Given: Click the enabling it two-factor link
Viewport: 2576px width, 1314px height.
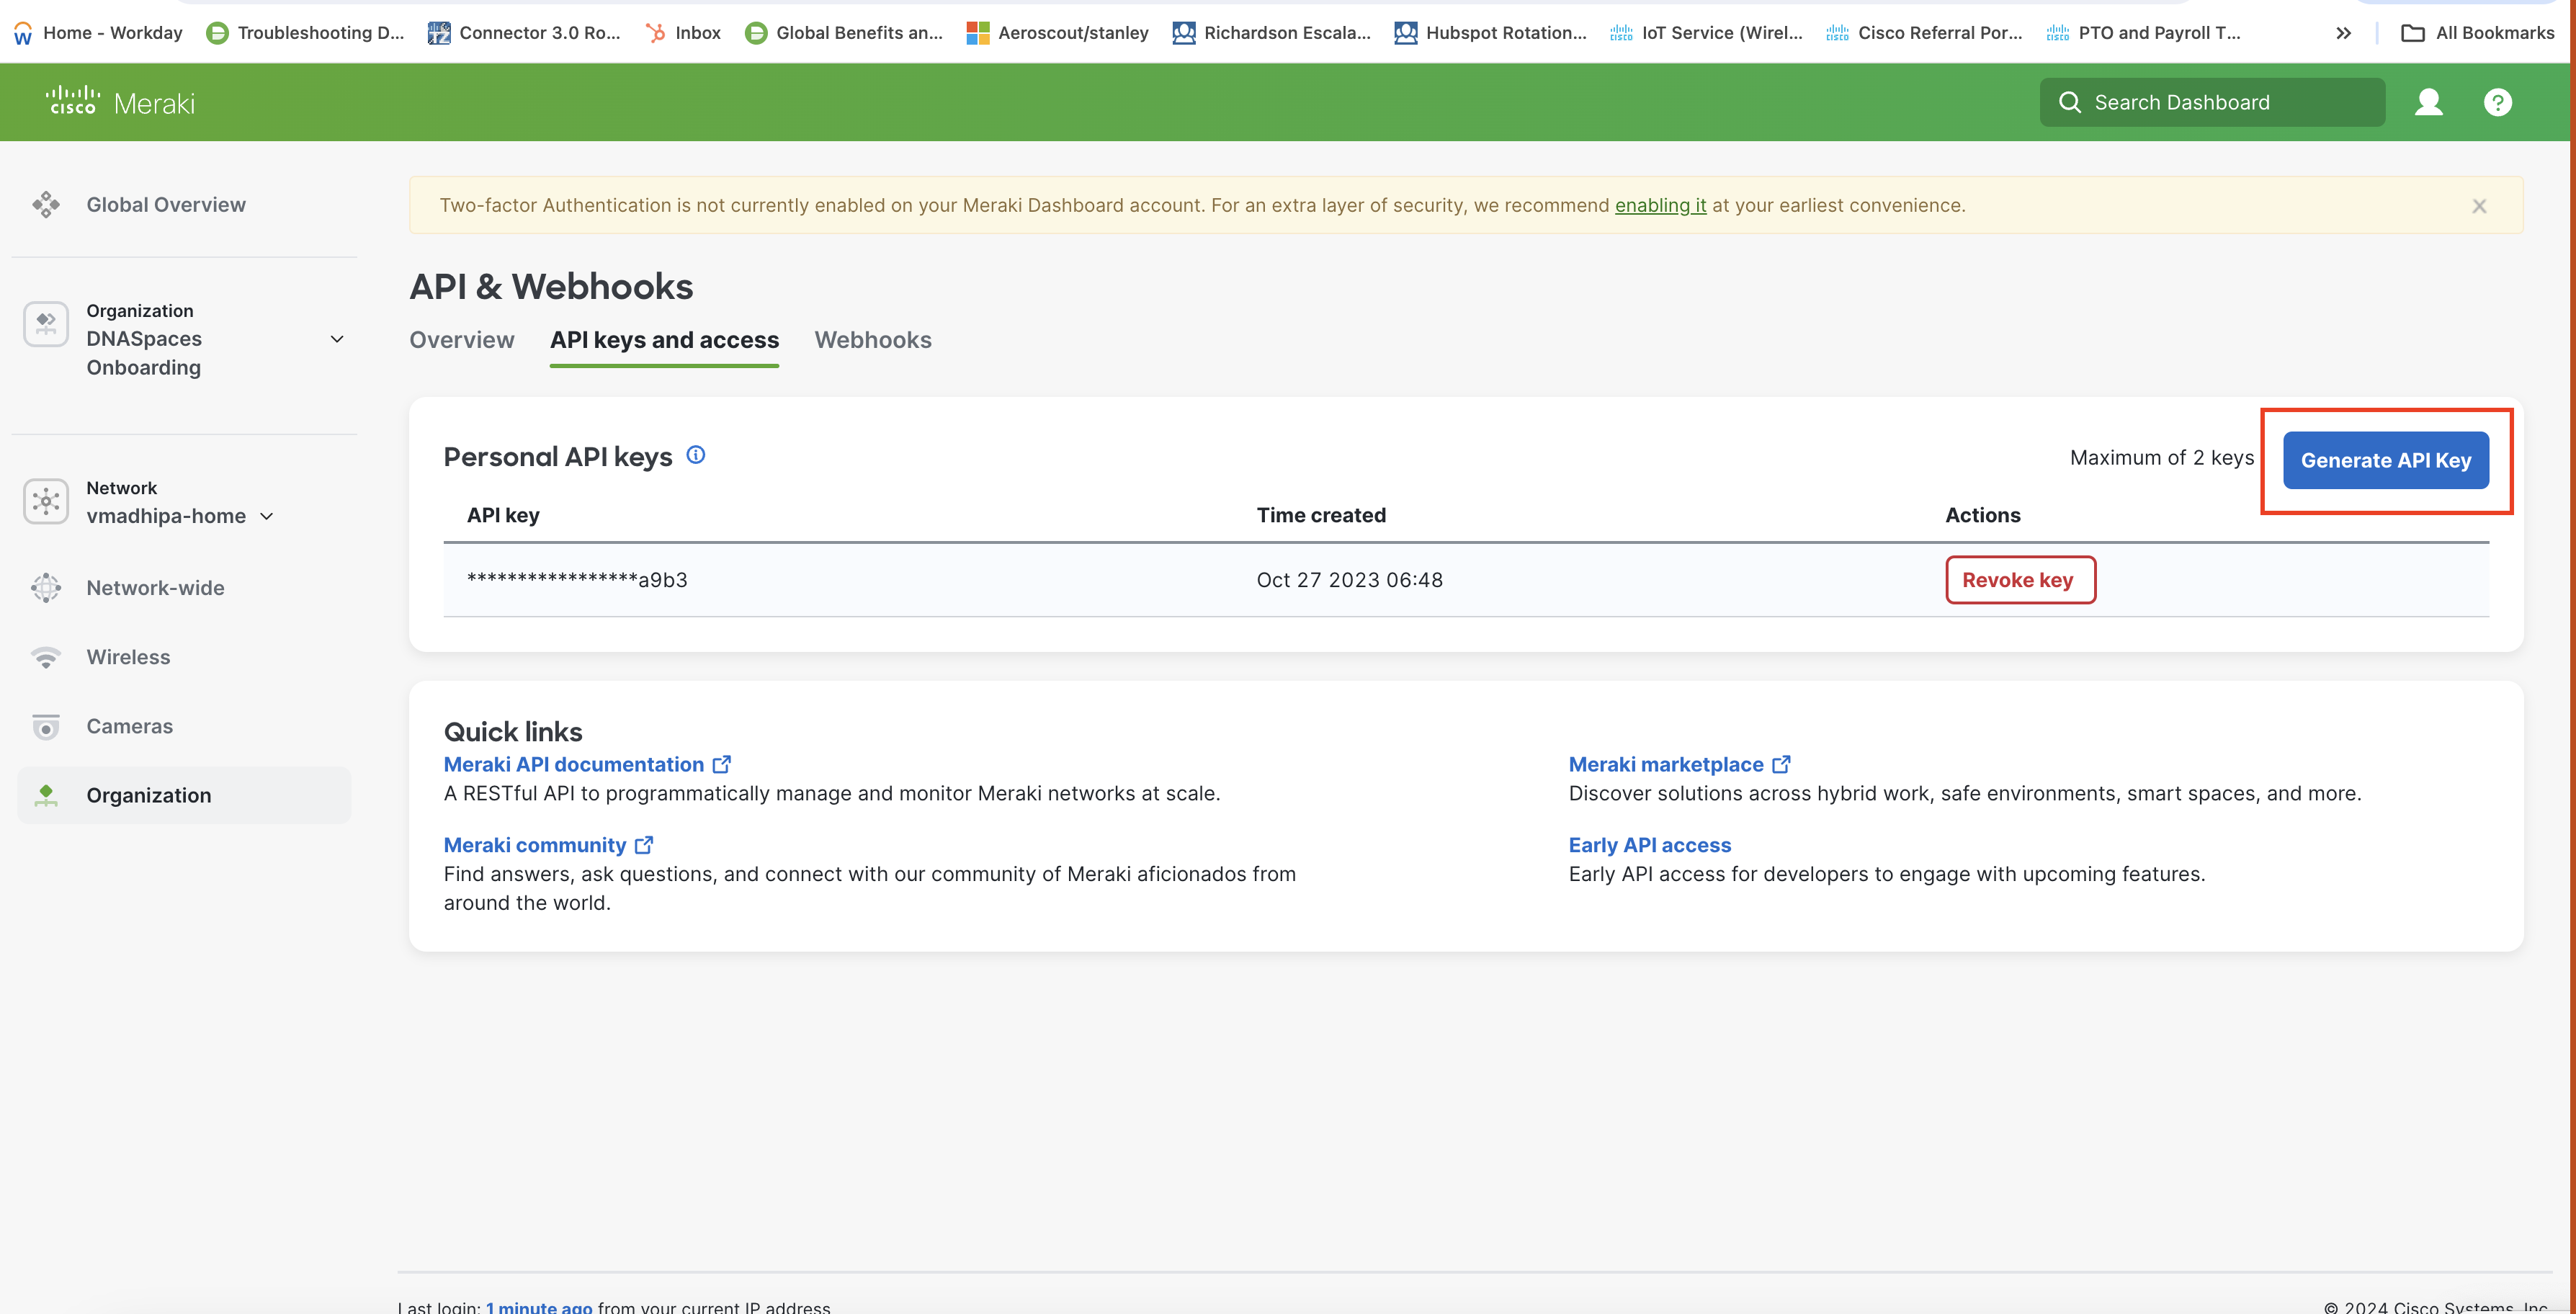Looking at the screenshot, I should [1660, 205].
